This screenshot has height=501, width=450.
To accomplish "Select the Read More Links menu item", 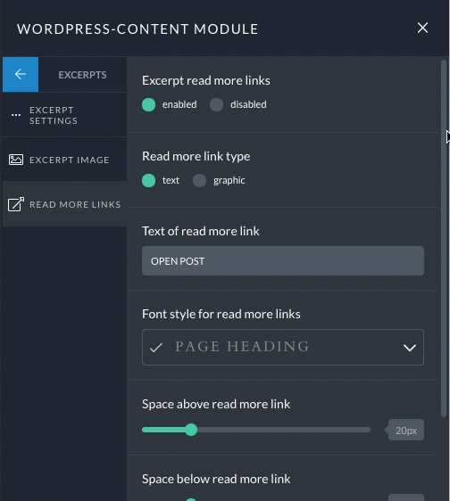I will [64, 204].
